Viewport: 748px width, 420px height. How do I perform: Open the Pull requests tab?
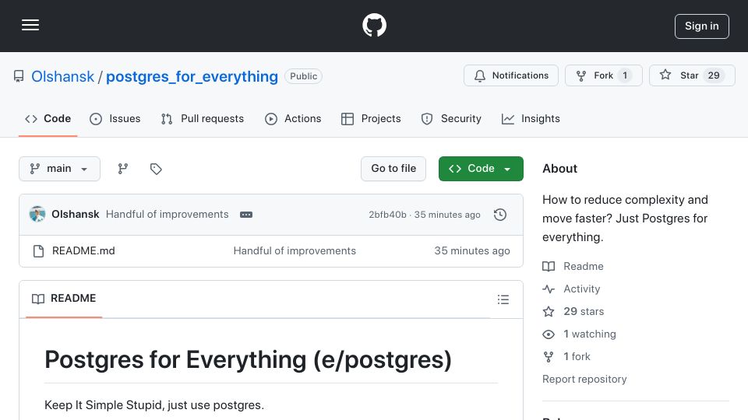pyautogui.click(x=203, y=118)
